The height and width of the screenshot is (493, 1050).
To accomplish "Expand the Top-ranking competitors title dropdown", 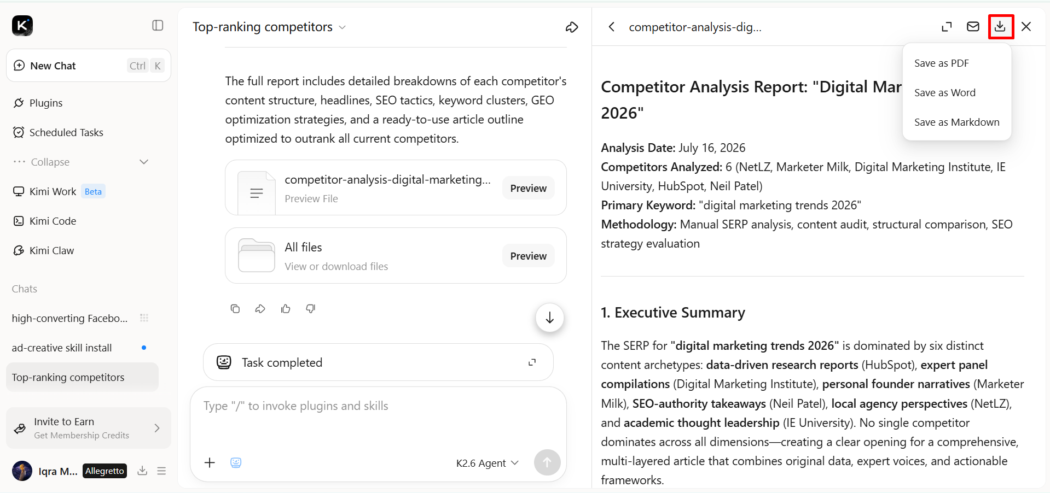I will [x=343, y=27].
